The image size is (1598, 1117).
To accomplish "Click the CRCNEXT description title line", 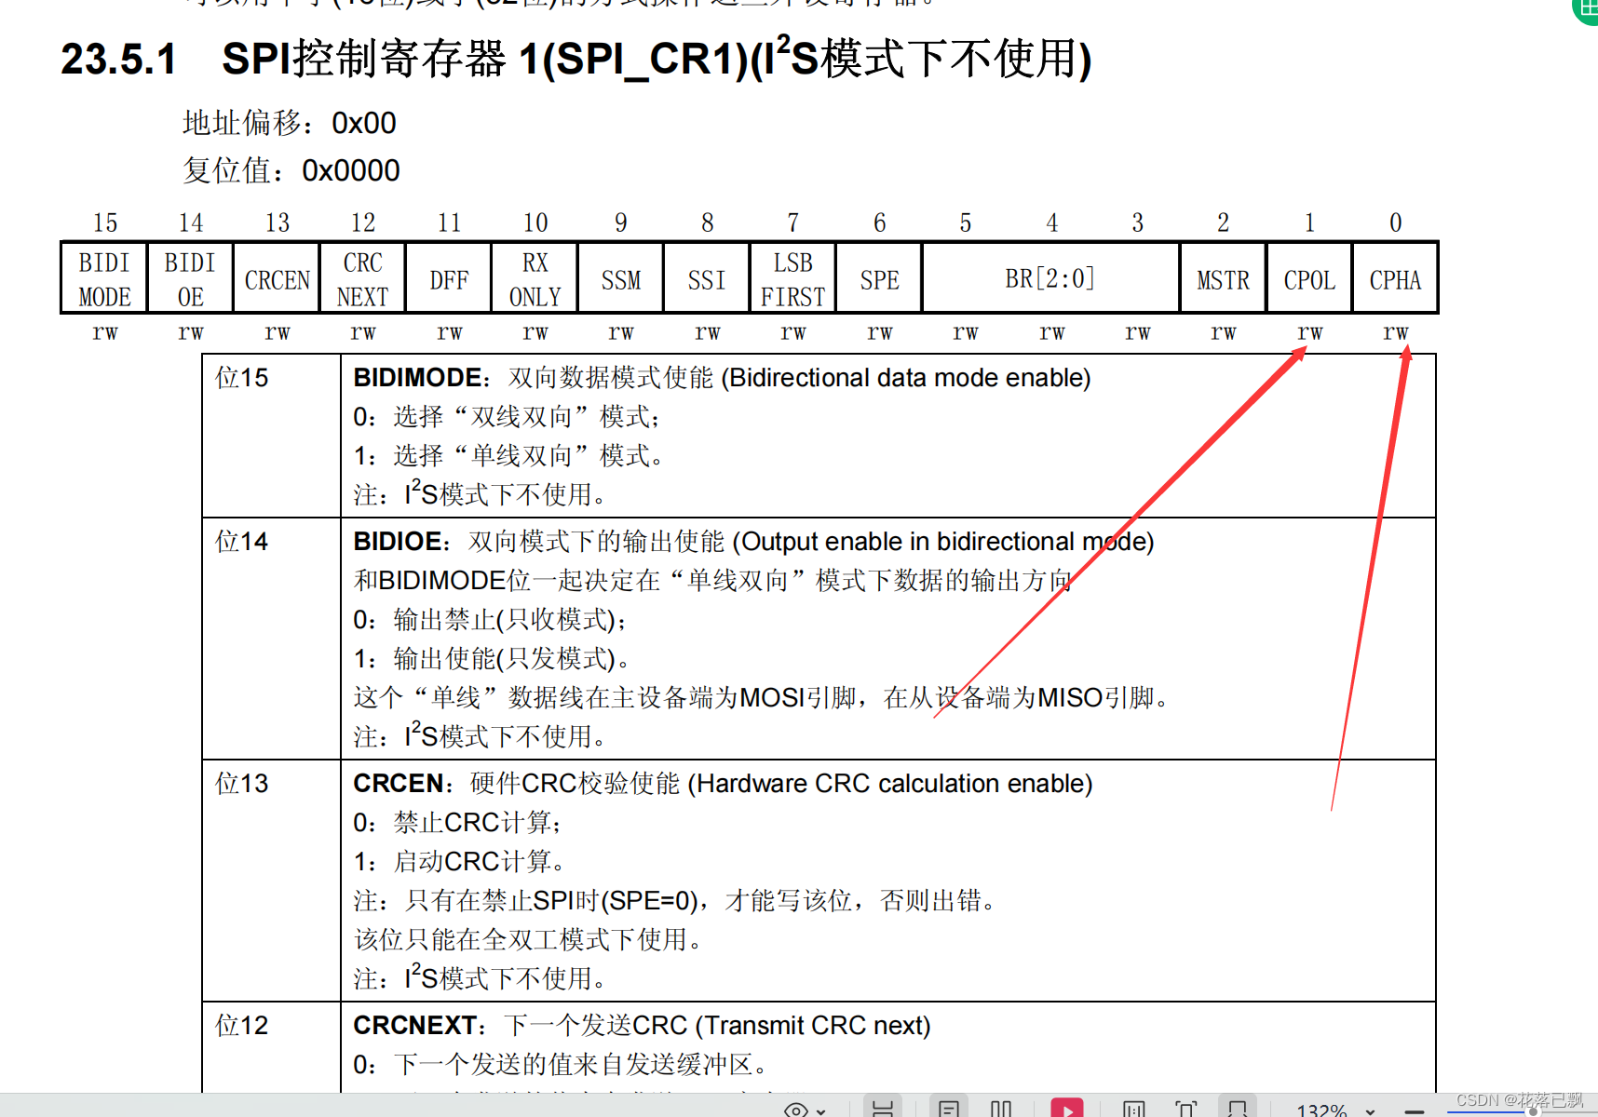I will coord(642,1025).
